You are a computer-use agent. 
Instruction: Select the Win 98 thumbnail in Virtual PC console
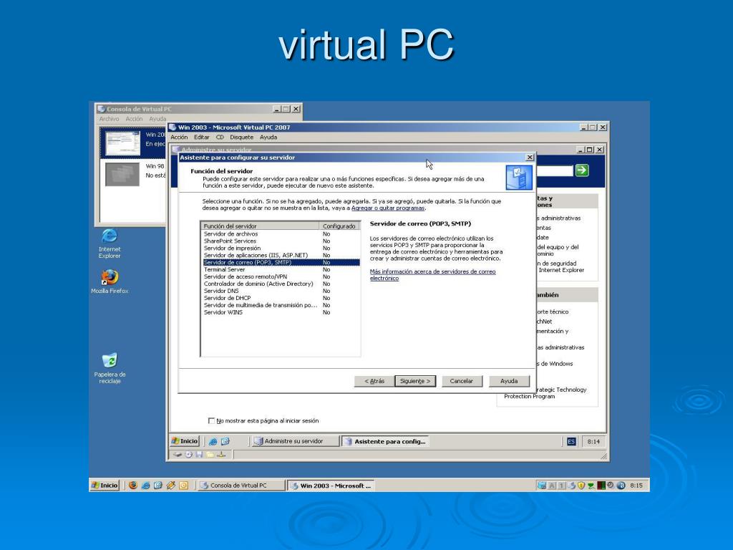coord(122,174)
